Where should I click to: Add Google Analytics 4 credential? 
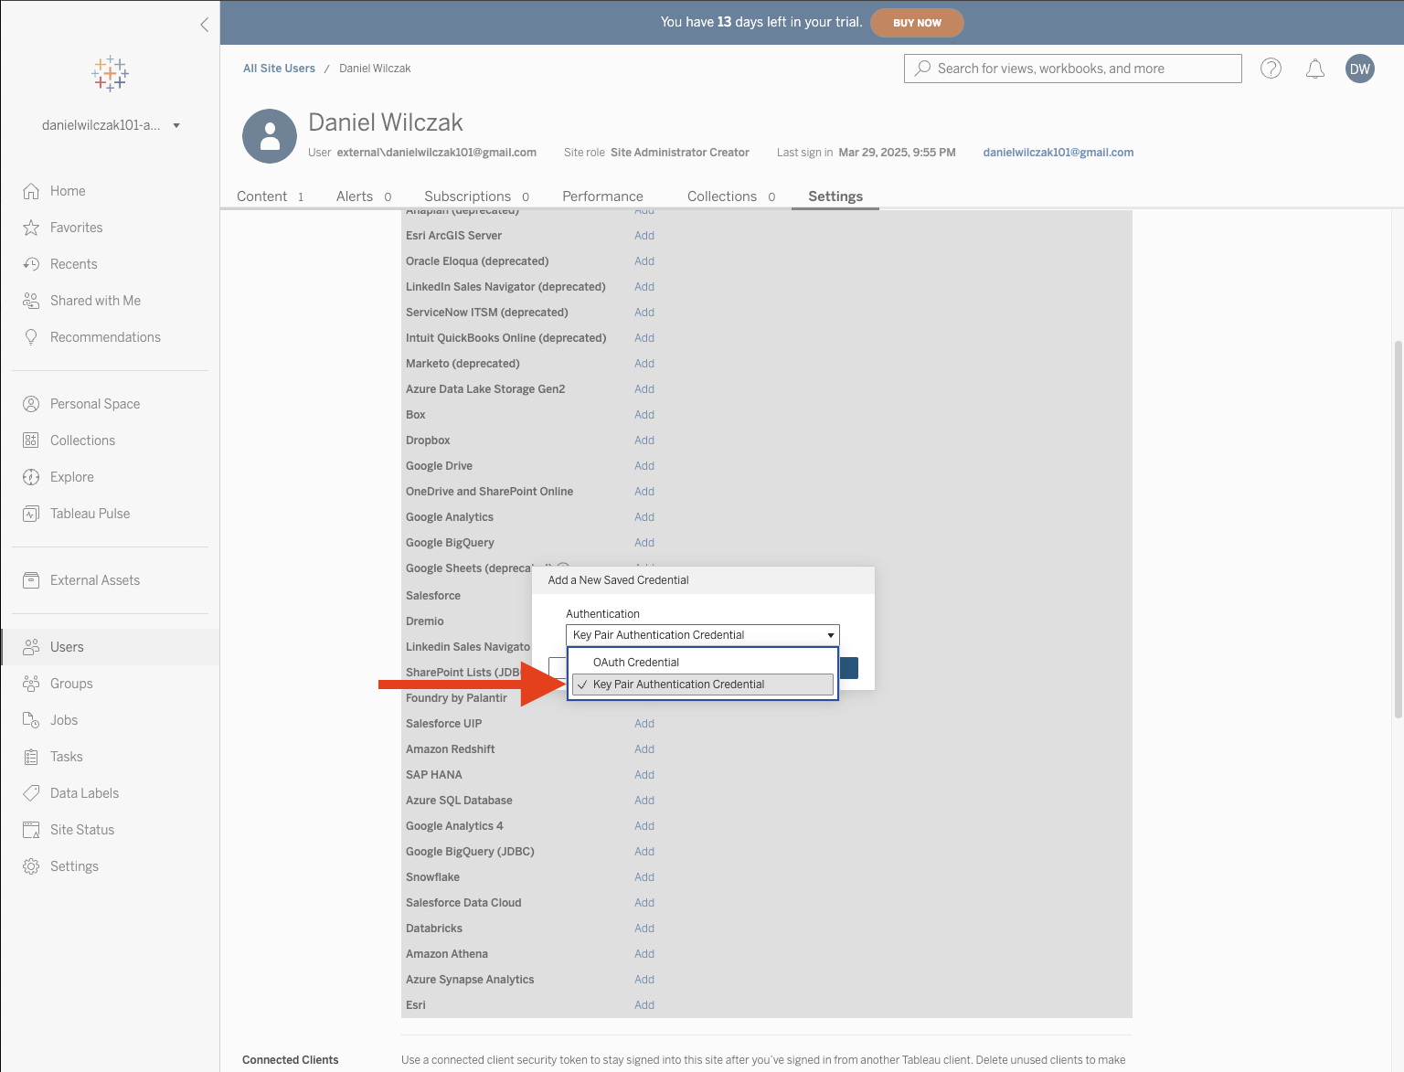644,826
